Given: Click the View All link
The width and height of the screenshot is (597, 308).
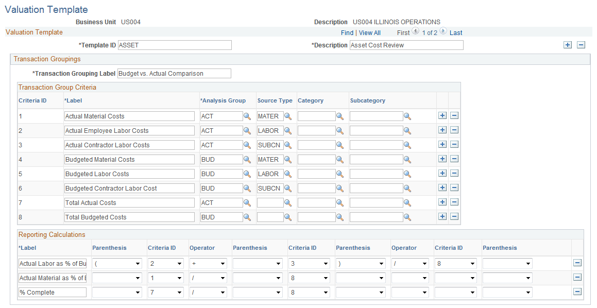Looking at the screenshot, I should pyautogui.click(x=369, y=32).
